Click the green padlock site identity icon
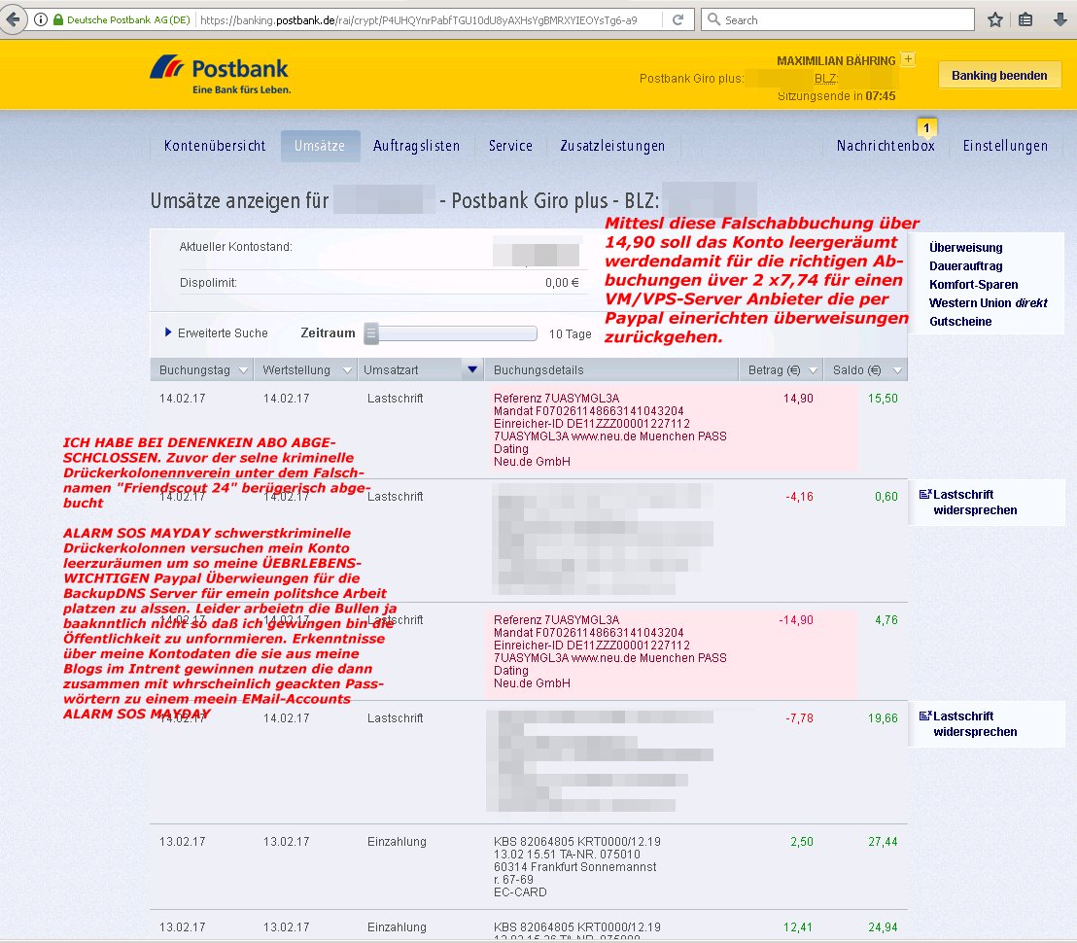Viewport: 1077px width, 943px height. (58, 20)
